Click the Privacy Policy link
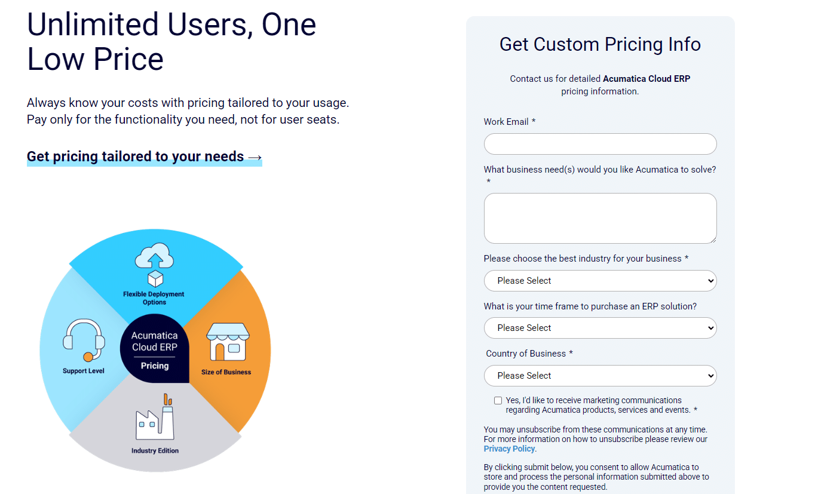This screenshot has width=815, height=494. coord(508,449)
